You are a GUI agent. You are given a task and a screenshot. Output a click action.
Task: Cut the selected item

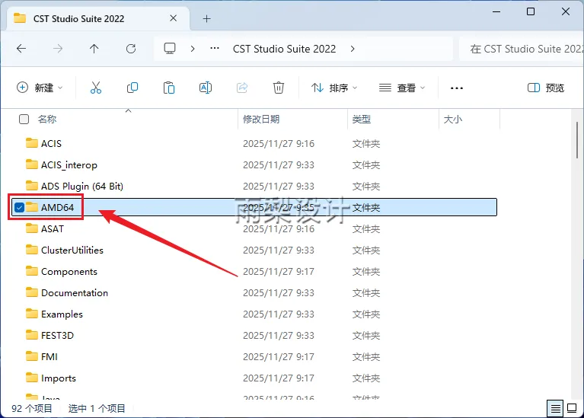pyautogui.click(x=96, y=88)
